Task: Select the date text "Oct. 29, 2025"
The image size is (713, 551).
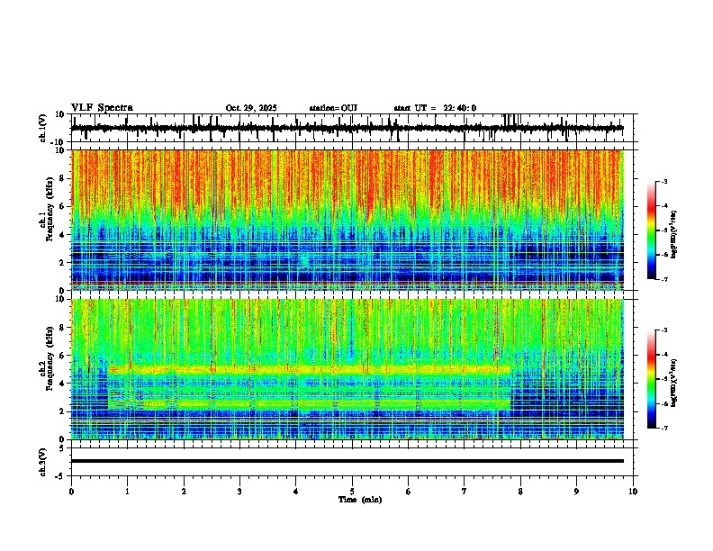Action: [251, 108]
